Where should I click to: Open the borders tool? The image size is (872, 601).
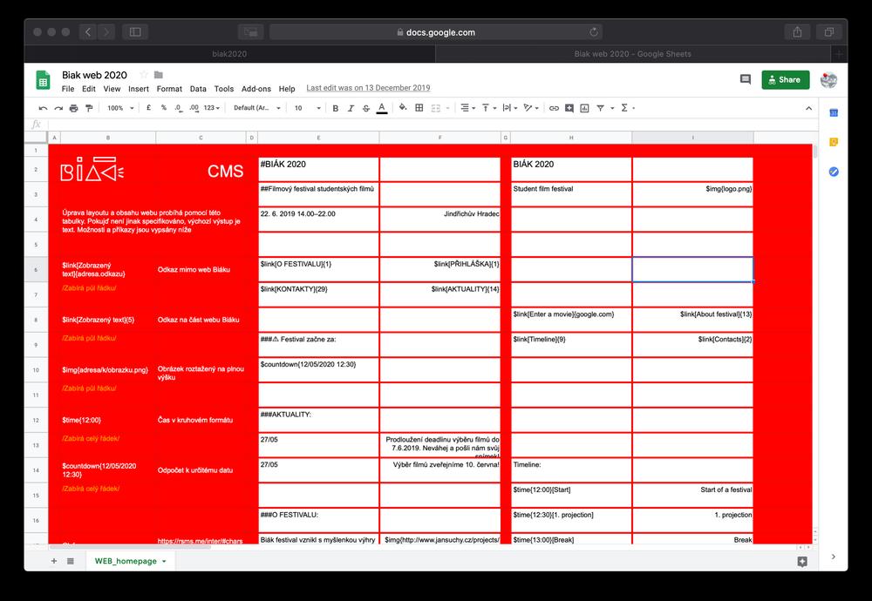[419, 108]
